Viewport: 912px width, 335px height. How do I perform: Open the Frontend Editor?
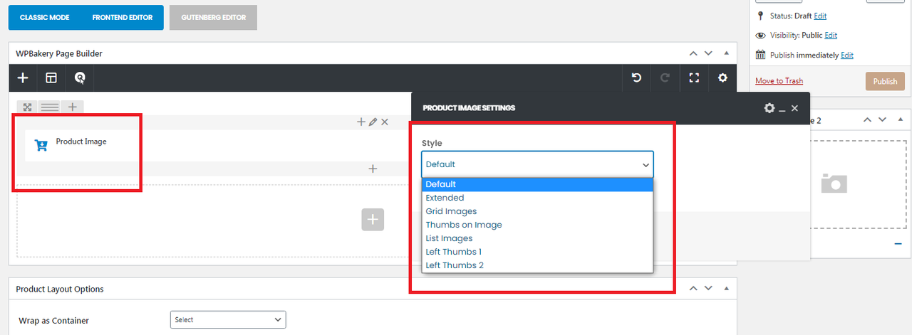pos(122,18)
